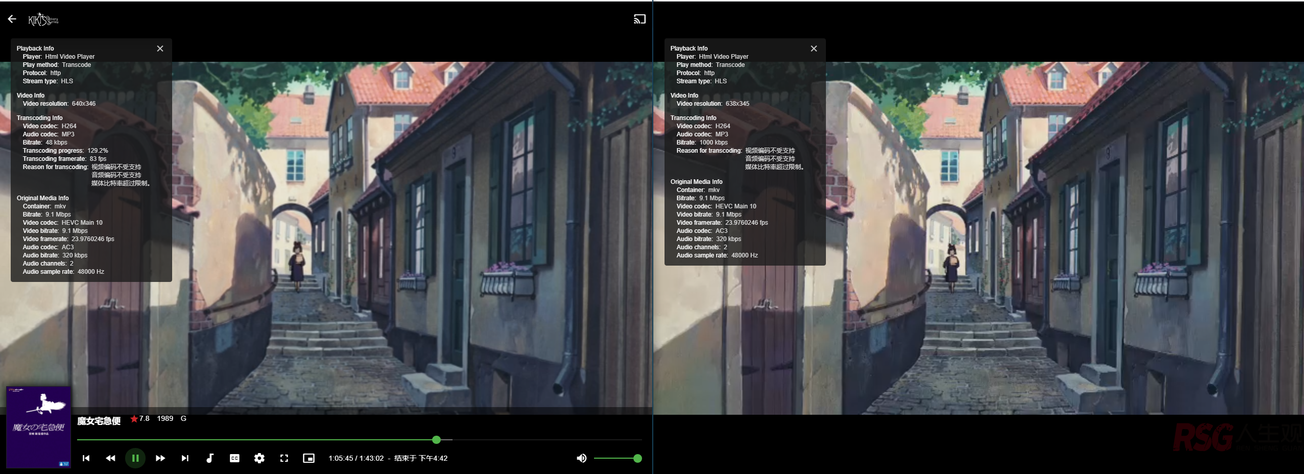The width and height of the screenshot is (1304, 474).
Task: Click 'Transcoding framerate: 83 fps' line
Action: coord(64,159)
